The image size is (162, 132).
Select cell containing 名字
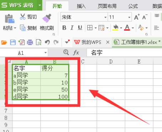tap(26, 68)
